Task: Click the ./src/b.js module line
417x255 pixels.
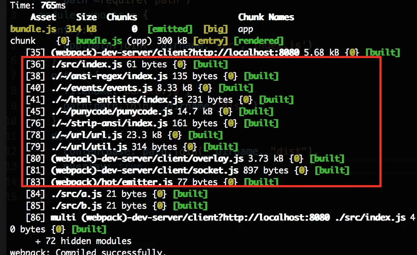Action: coord(117,206)
